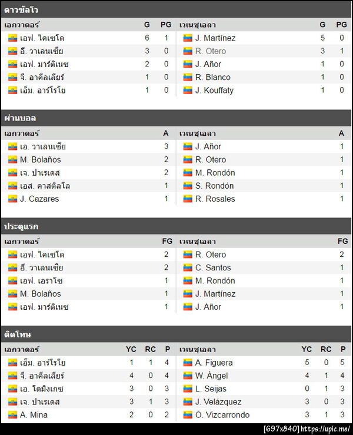353x435 pixels.
Task: Select the ผ่านบอล section header
Action: pos(21,118)
